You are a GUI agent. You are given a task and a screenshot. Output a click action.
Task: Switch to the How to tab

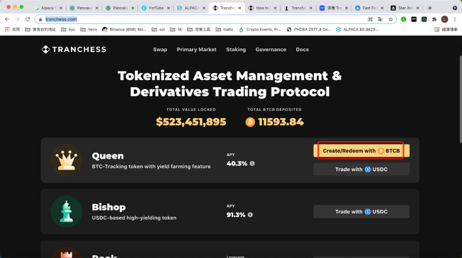(x=263, y=8)
